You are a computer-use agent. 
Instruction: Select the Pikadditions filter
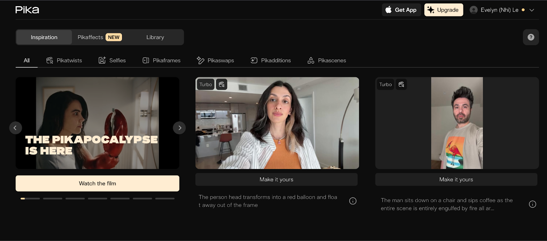click(x=271, y=60)
